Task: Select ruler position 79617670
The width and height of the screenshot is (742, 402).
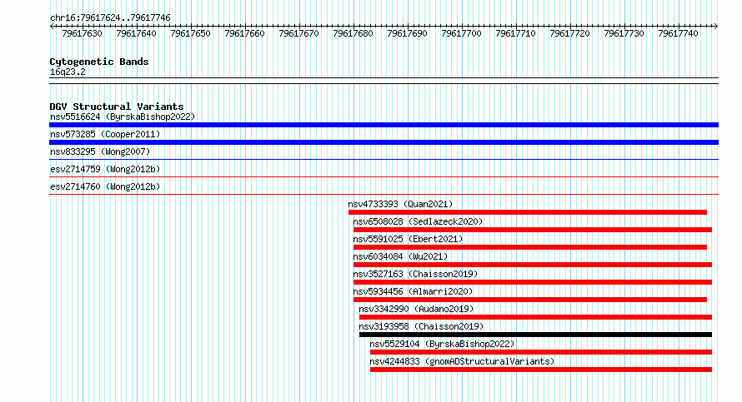Action: point(298,33)
